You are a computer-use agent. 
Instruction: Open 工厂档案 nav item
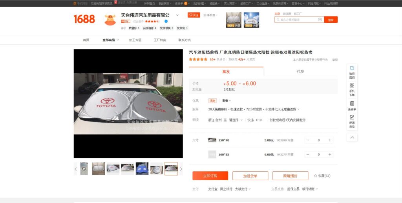pos(160,40)
